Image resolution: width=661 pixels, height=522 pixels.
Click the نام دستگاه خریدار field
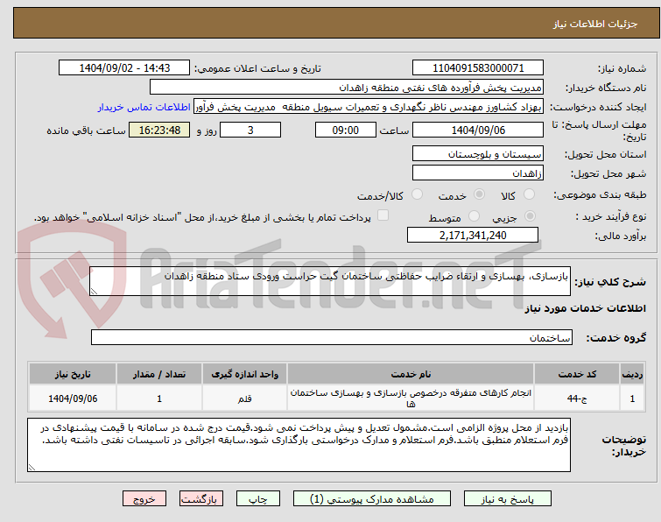click(347, 88)
